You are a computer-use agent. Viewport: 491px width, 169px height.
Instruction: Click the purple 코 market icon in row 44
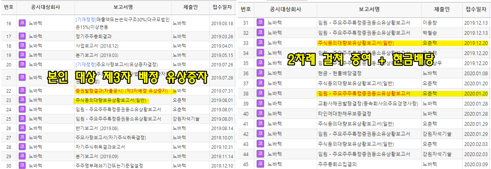click(x=260, y=154)
